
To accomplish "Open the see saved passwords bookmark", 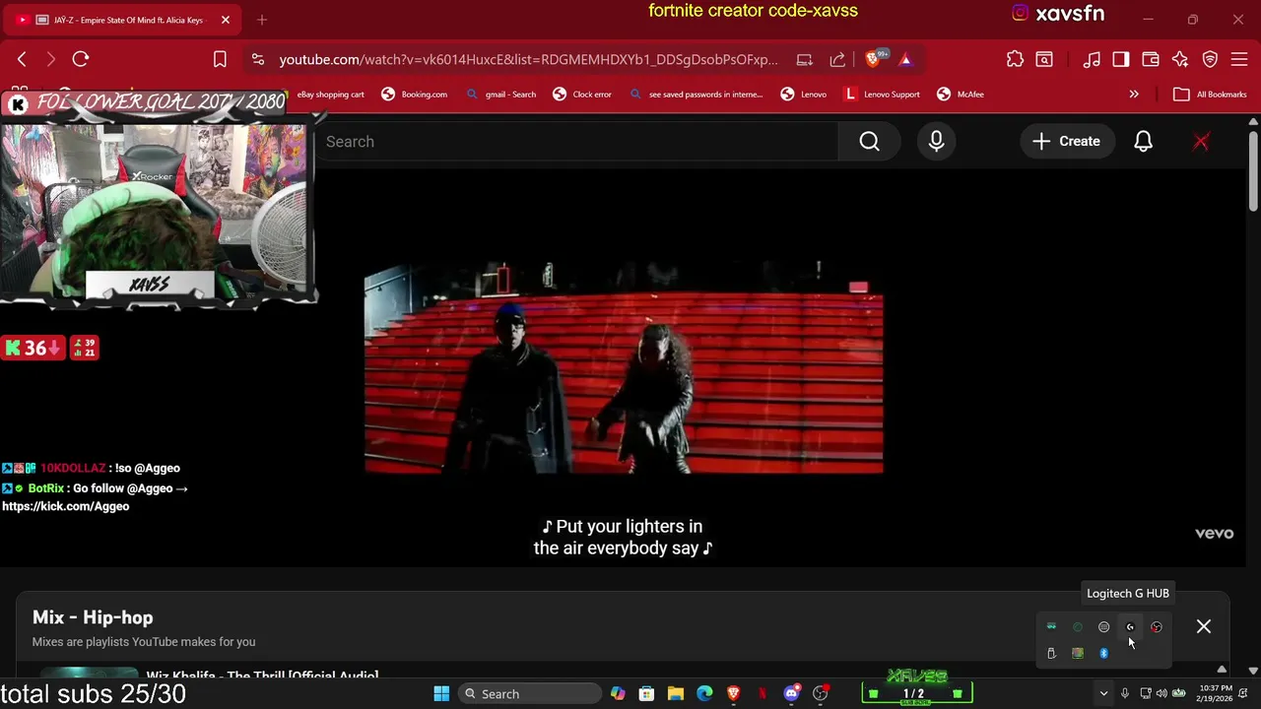I will point(696,95).
